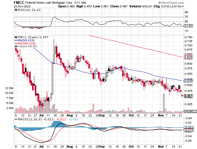Viewport: 197px width, 149px height.
Task: Click the Jul label under the price chart
Action: [41, 115]
